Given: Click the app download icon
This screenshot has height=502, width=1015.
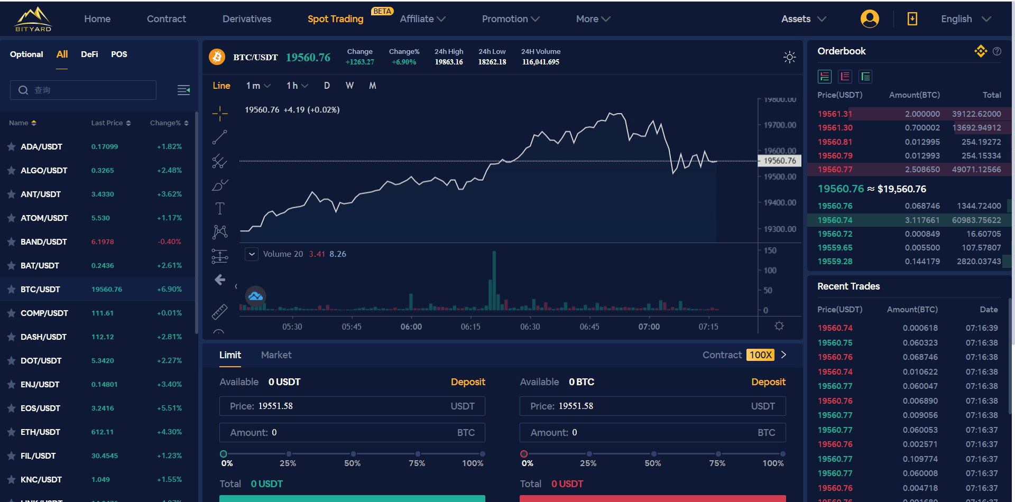Looking at the screenshot, I should (x=912, y=19).
